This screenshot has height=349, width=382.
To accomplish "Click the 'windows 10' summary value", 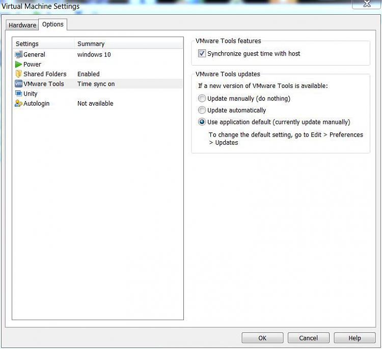I will 94,55.
